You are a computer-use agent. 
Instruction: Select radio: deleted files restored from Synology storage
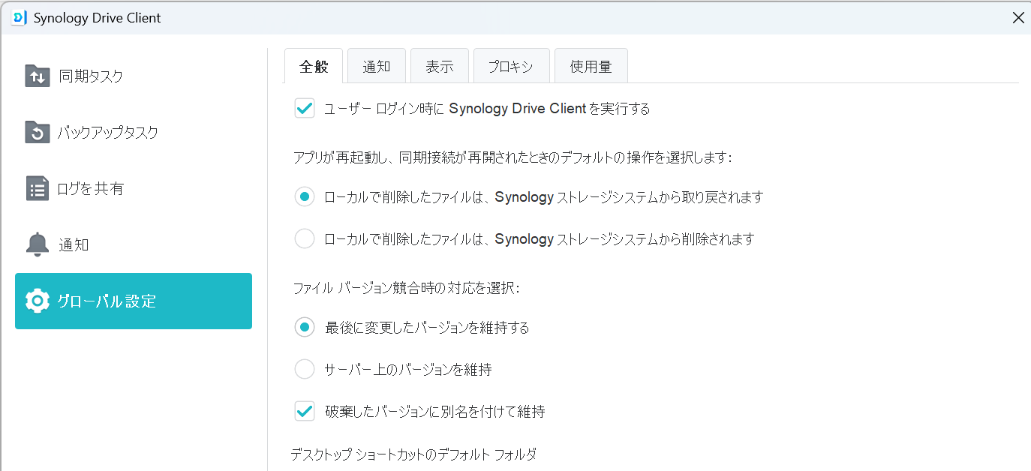(x=304, y=197)
